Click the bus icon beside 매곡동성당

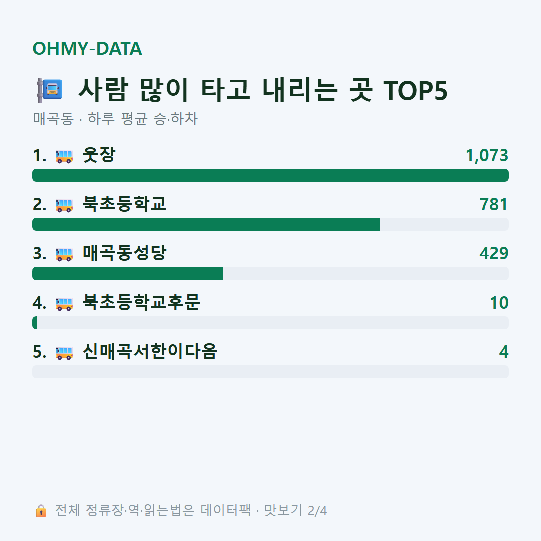tap(64, 254)
